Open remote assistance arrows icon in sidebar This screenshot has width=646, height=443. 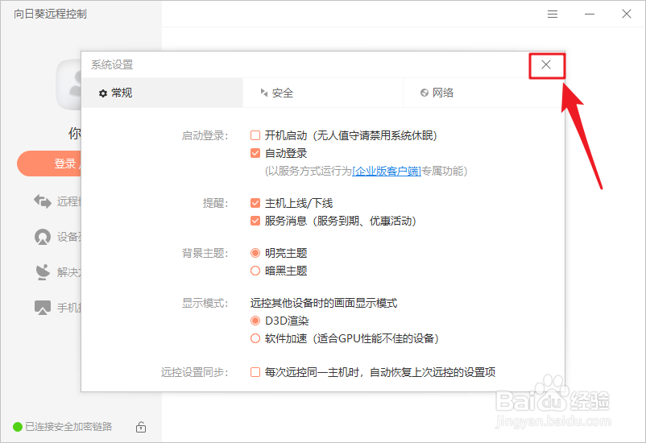click(43, 201)
